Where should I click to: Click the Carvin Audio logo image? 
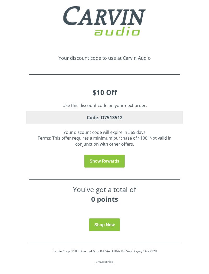(104, 21)
